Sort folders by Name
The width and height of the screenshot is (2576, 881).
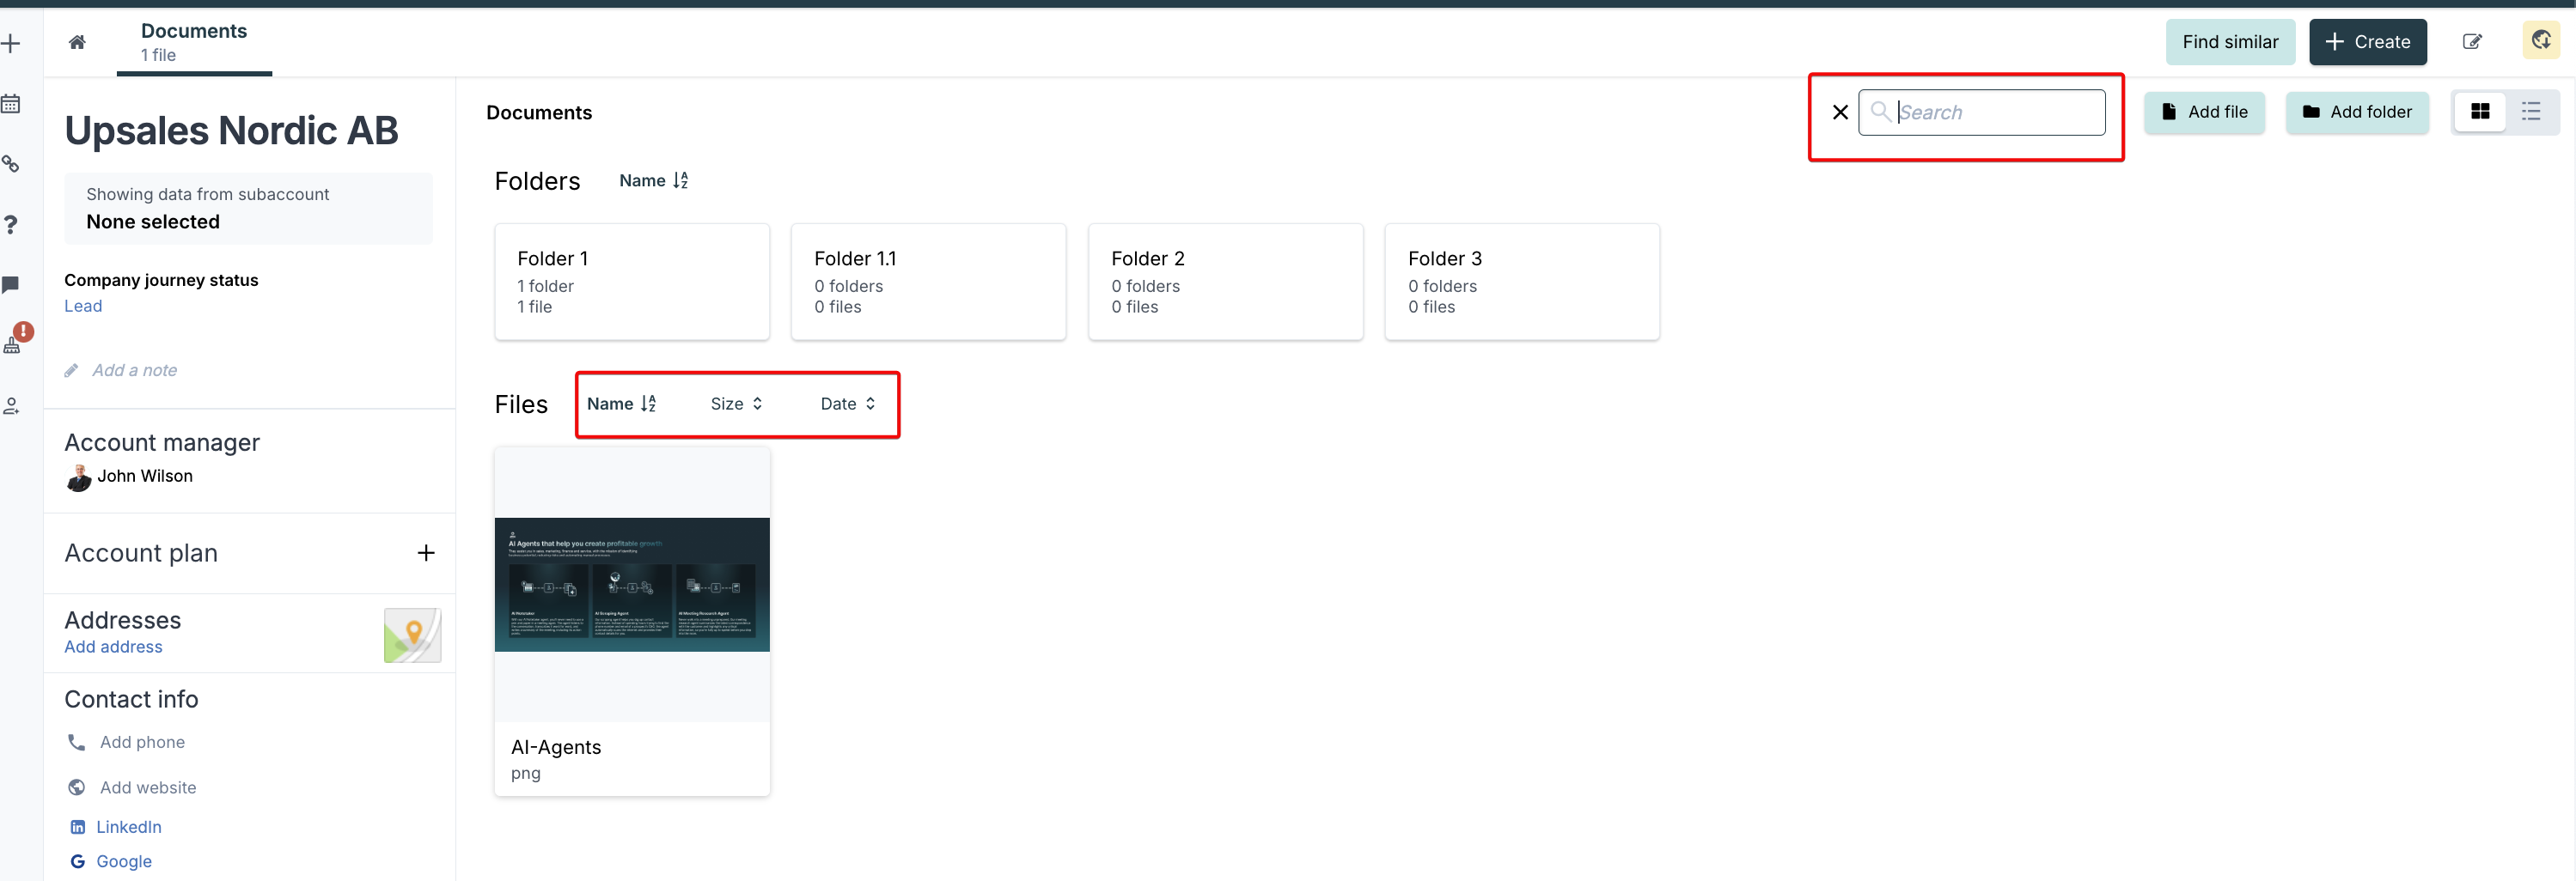click(654, 181)
